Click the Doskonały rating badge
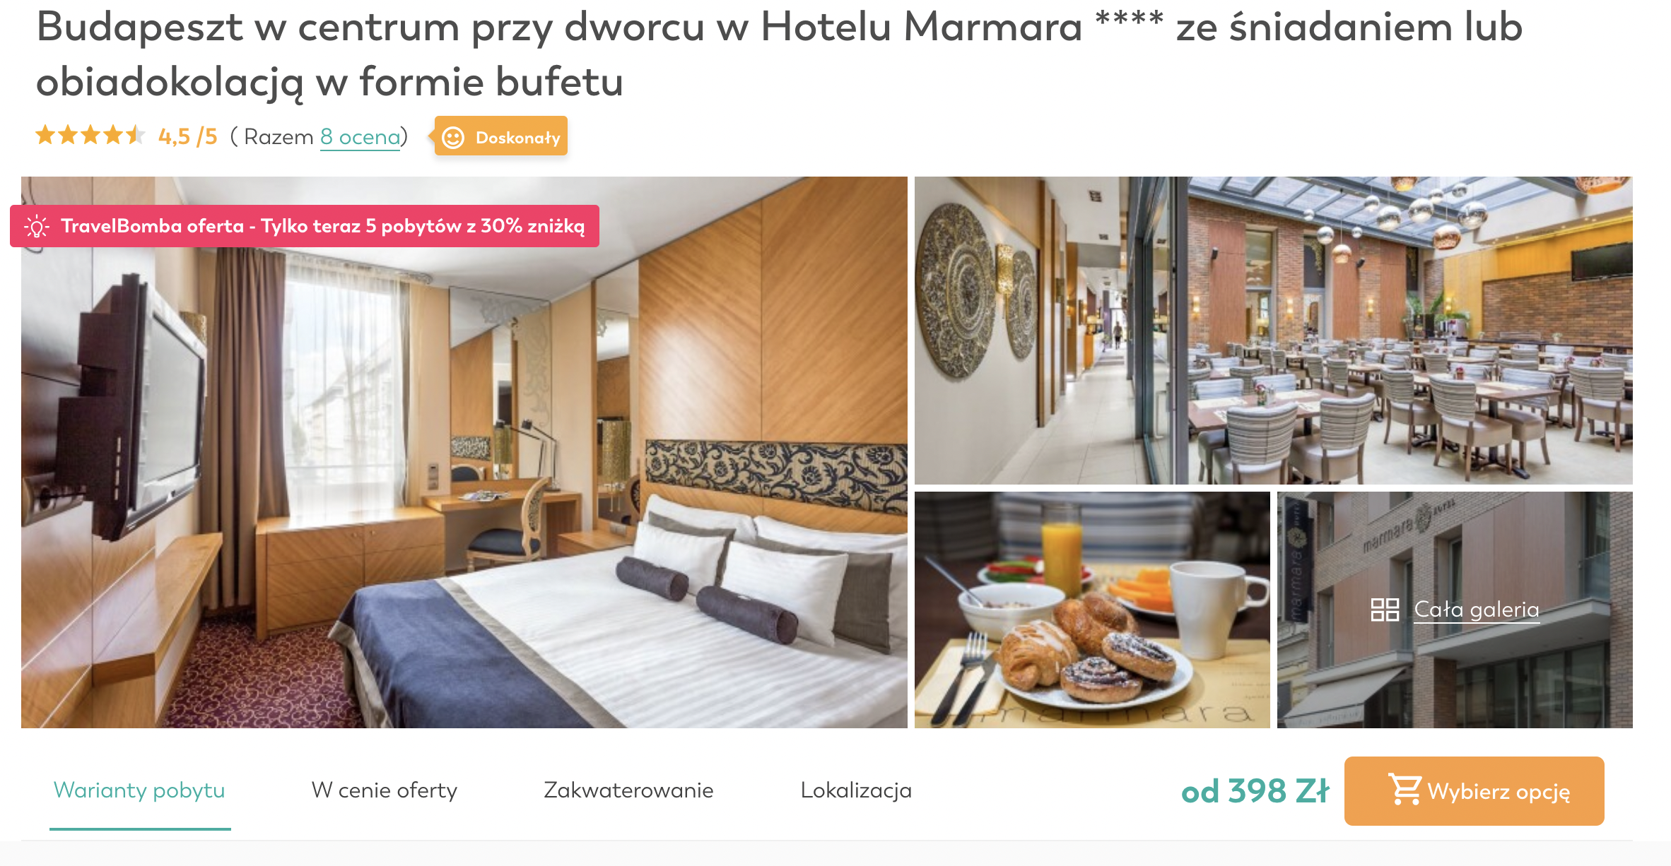 (501, 136)
